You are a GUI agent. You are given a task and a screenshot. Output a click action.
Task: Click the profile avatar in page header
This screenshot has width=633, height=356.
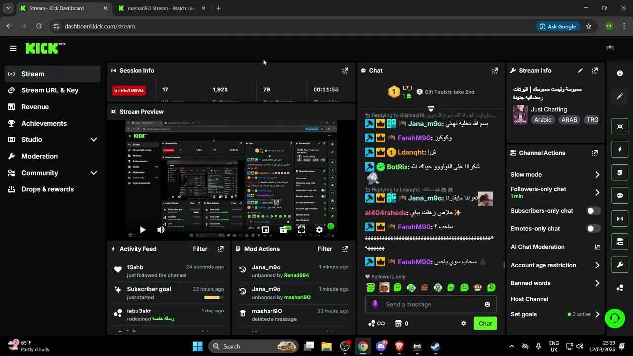[610, 48]
